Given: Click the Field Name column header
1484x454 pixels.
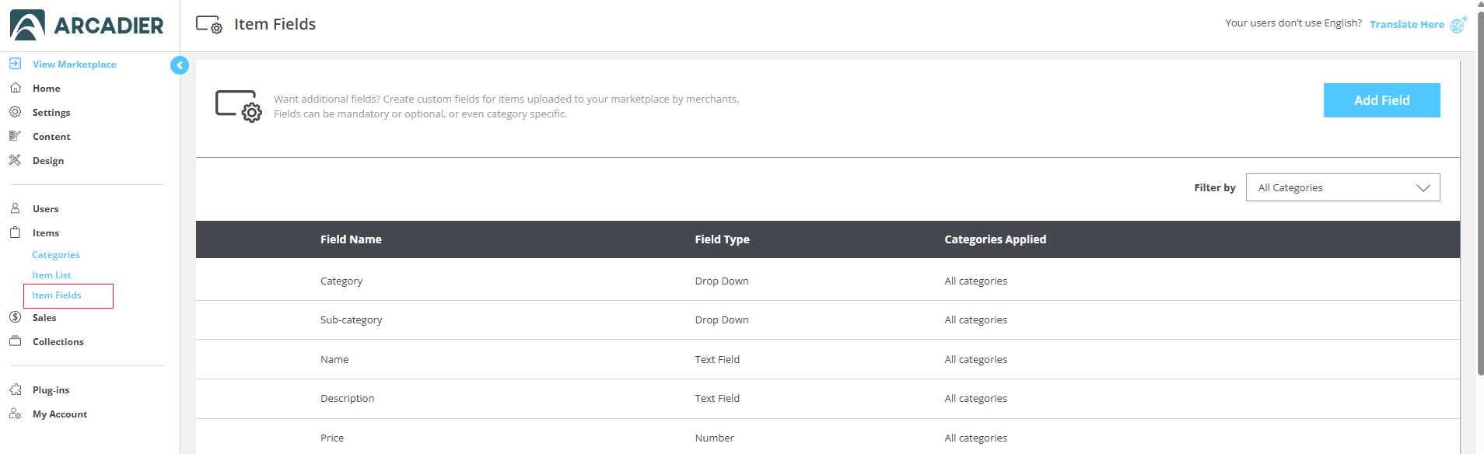Looking at the screenshot, I should (x=351, y=239).
